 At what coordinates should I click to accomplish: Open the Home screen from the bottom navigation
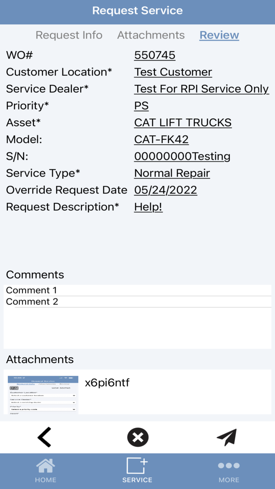tap(46, 470)
